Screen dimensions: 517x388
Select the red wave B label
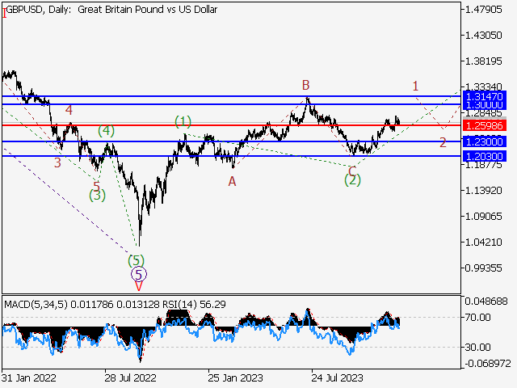click(x=306, y=85)
